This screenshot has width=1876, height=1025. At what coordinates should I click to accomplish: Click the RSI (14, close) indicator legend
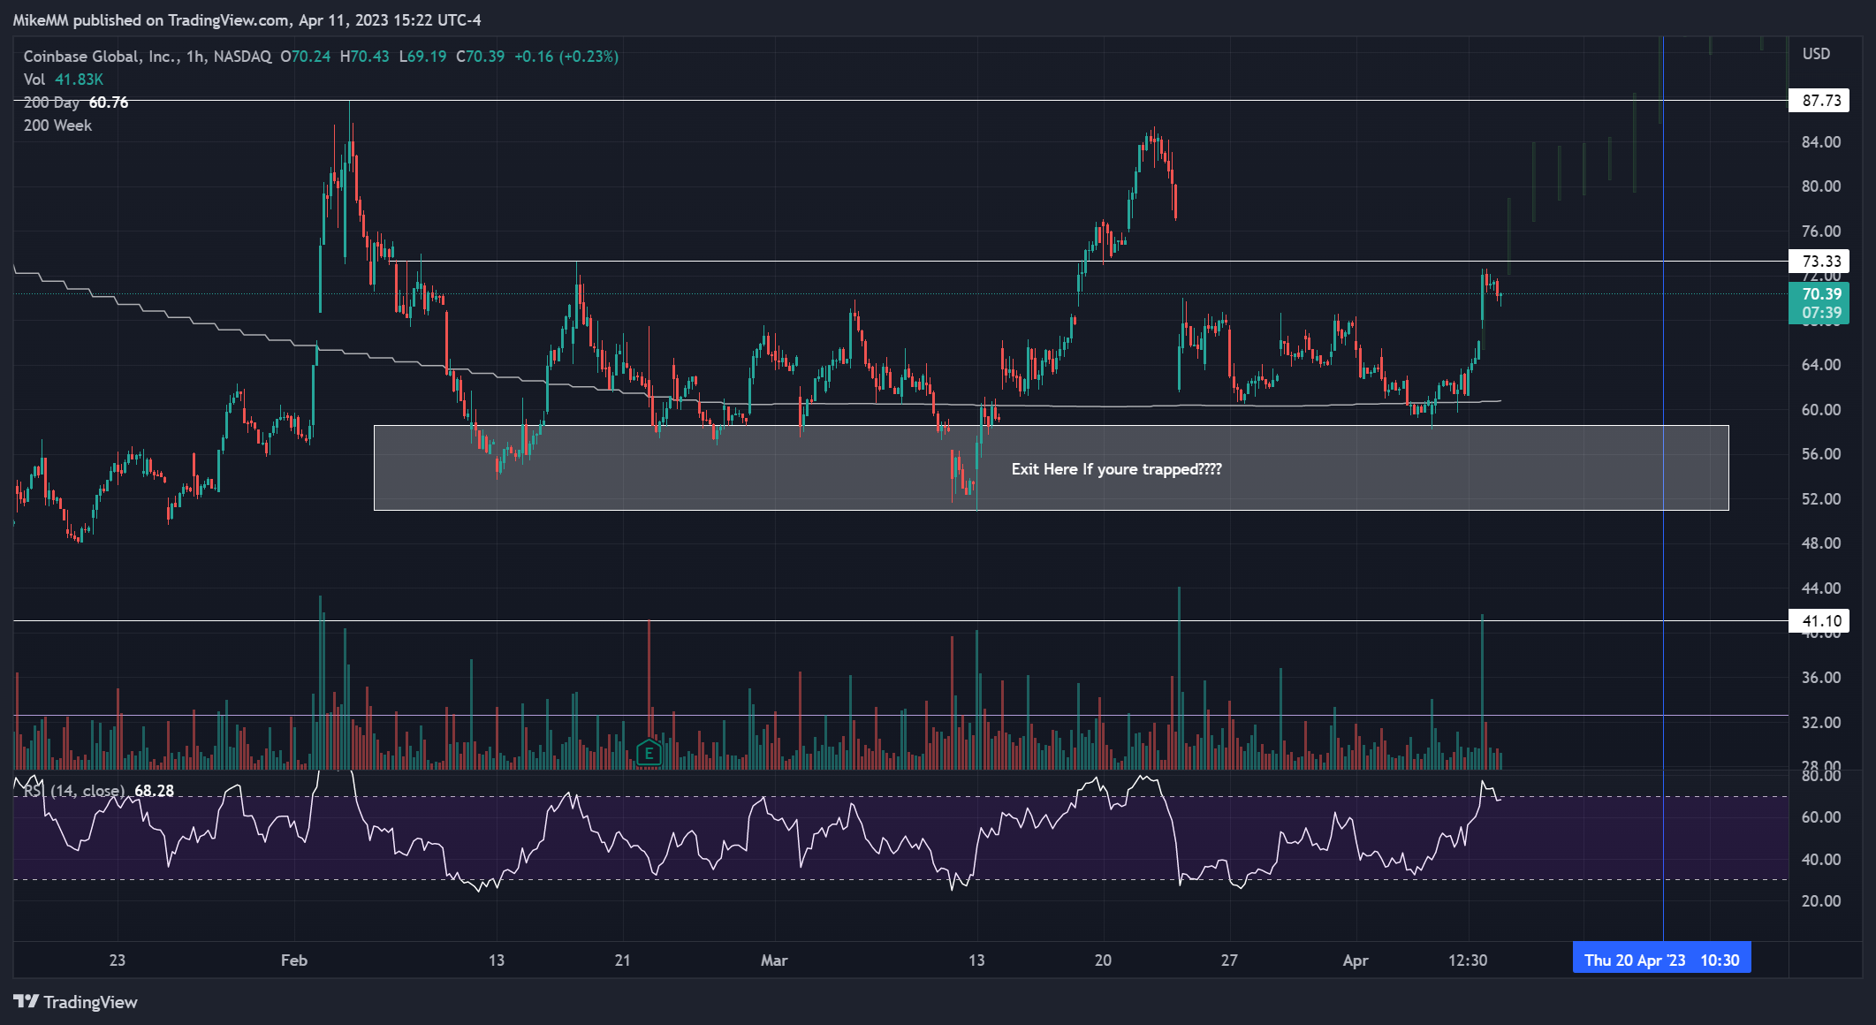(x=98, y=791)
